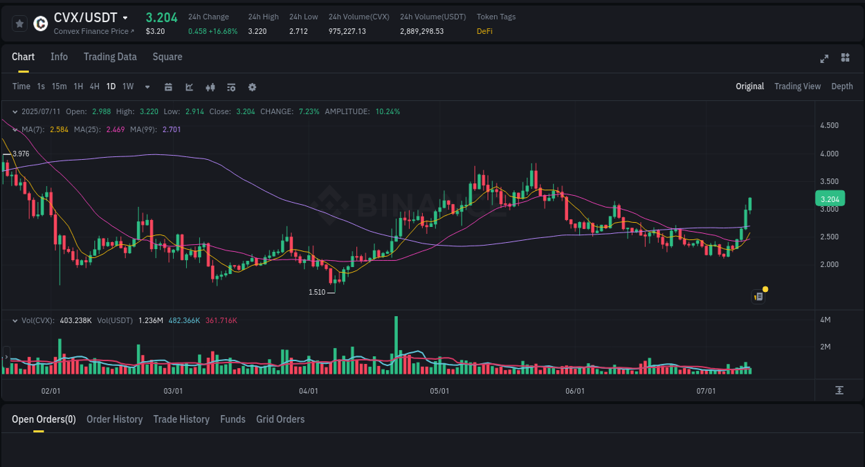This screenshot has width=865, height=467.
Task: Open the chart settings gear
Action: [x=252, y=87]
